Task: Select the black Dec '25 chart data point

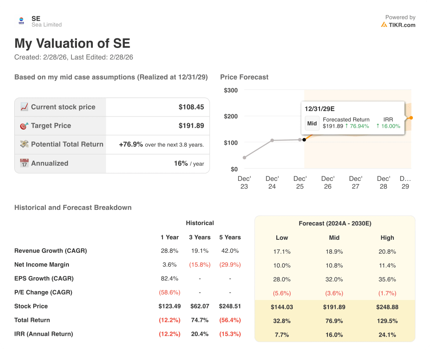Action: (x=304, y=139)
